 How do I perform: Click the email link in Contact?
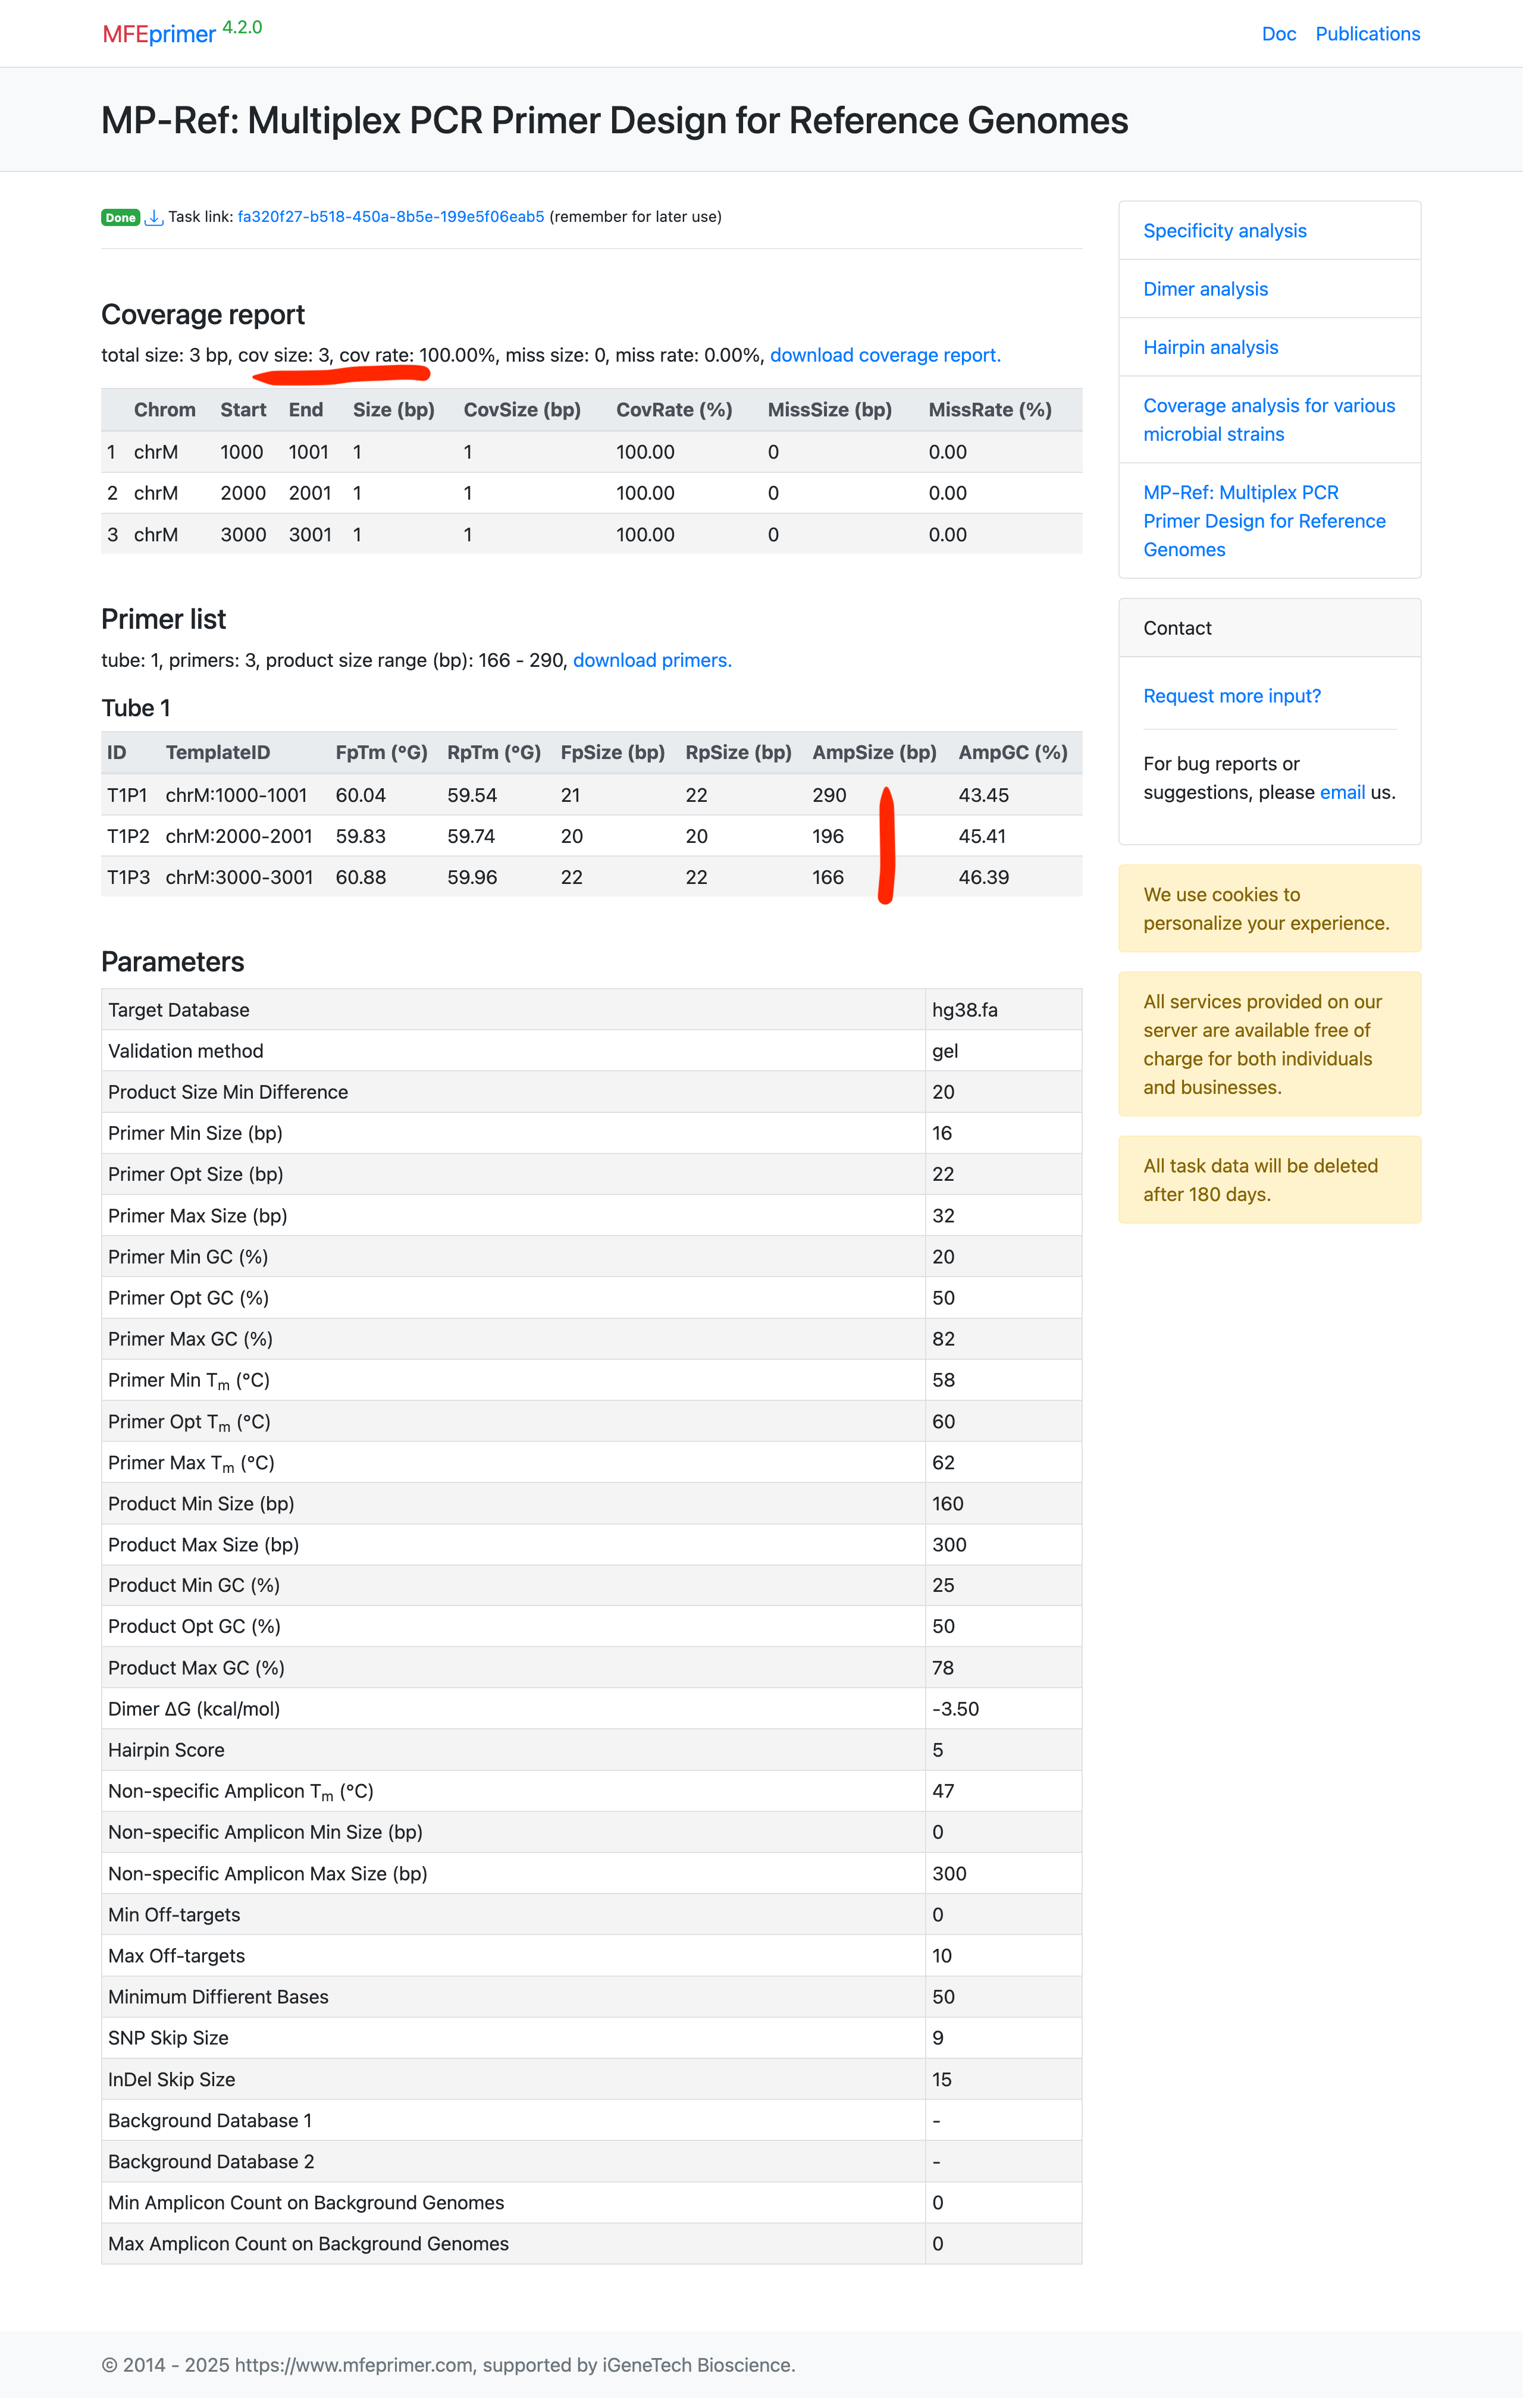(1342, 792)
